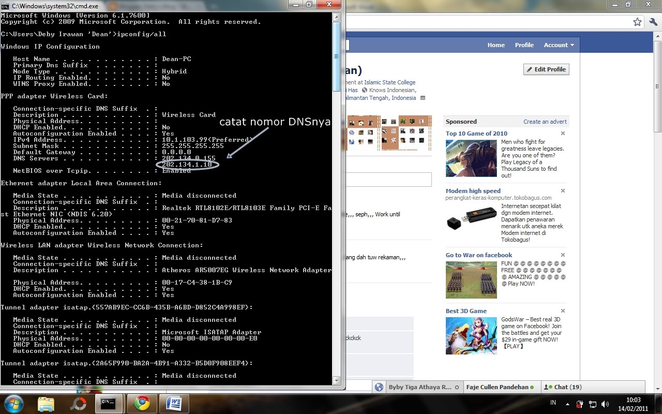
Task: Click the cmd window vertical scrollbar thumb
Action: [337, 56]
